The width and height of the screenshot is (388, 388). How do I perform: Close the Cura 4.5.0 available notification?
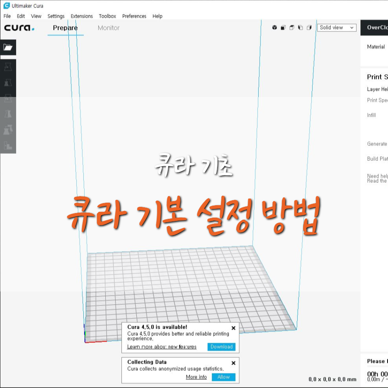tap(233, 328)
